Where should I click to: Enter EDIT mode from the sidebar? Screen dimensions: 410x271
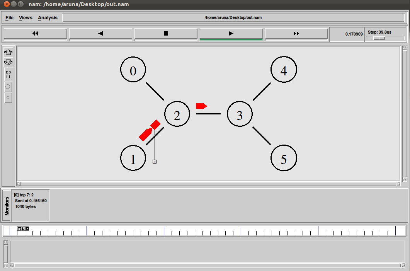[x=8, y=74]
